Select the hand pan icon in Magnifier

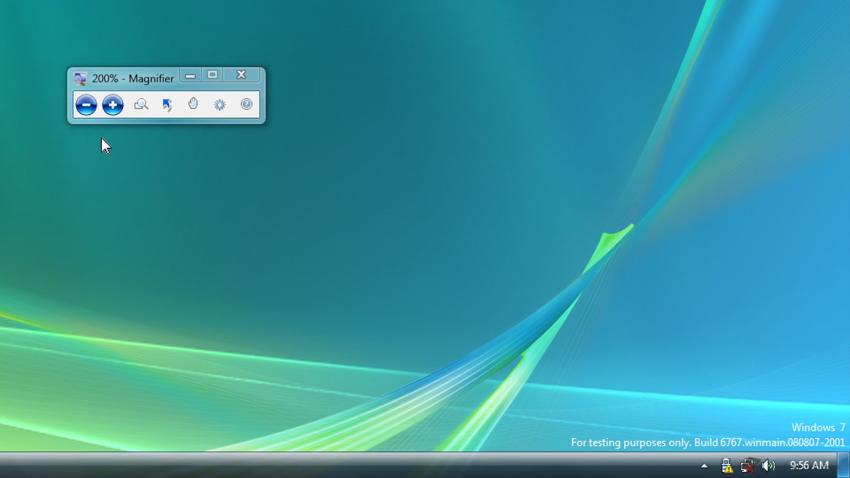point(193,104)
